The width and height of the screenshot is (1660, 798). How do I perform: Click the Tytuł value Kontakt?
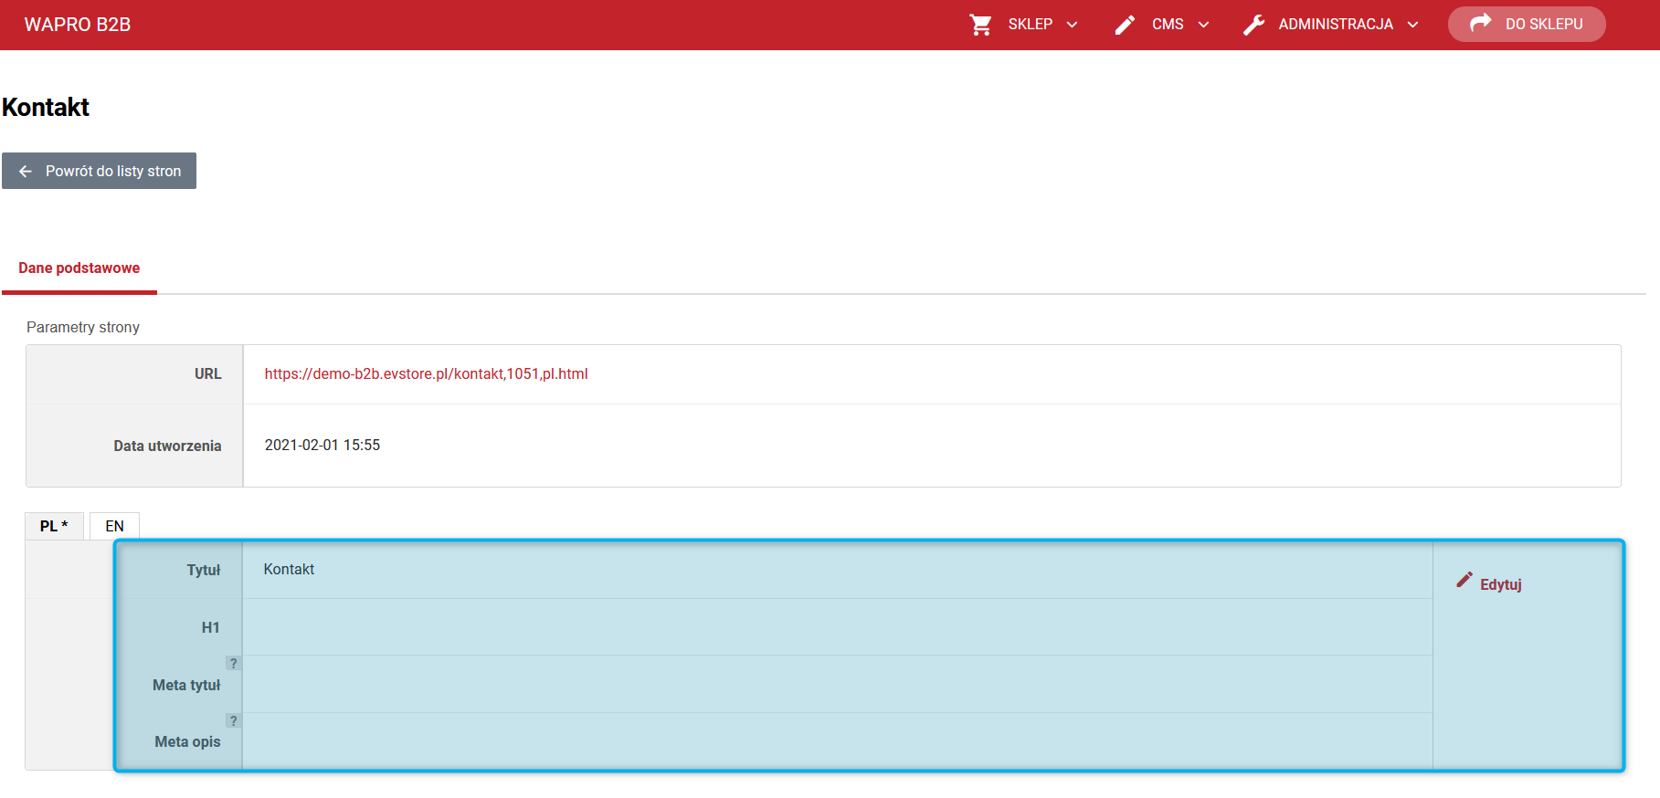pos(289,570)
